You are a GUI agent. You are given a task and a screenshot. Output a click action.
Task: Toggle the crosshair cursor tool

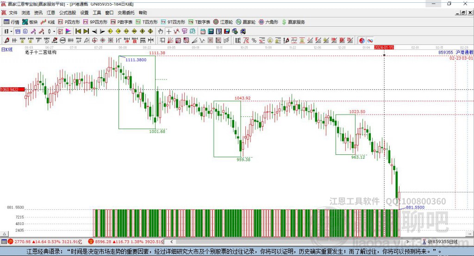coord(169,31)
